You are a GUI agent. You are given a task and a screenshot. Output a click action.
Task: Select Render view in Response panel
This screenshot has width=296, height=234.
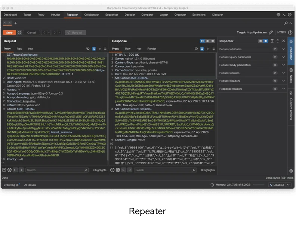tap(152, 49)
